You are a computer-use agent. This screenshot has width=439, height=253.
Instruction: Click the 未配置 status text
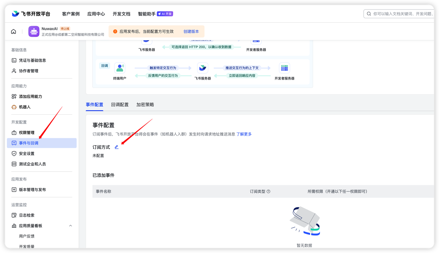point(98,156)
